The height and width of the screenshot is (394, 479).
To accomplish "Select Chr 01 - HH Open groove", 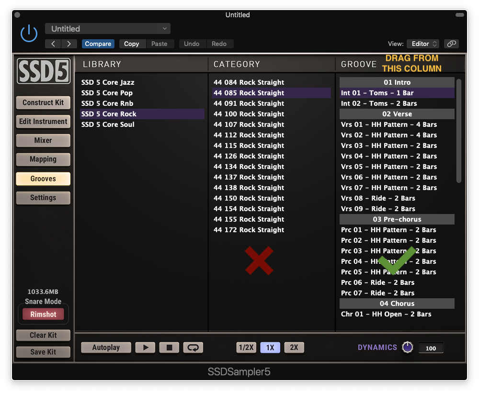I will [397, 314].
